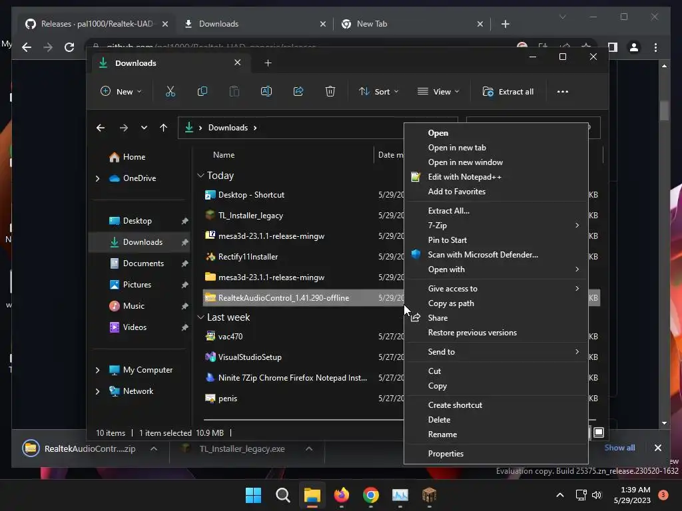Select VisualStudioSetup file
This screenshot has width=682, height=511.
tap(250, 357)
